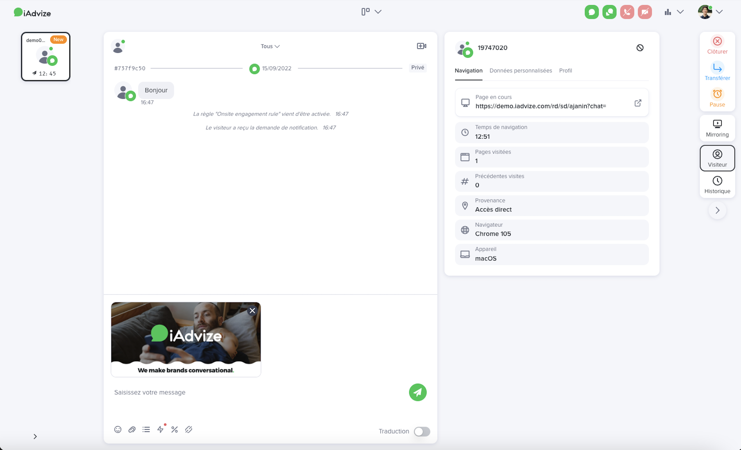Toggle the green chat availability status

tap(591, 12)
